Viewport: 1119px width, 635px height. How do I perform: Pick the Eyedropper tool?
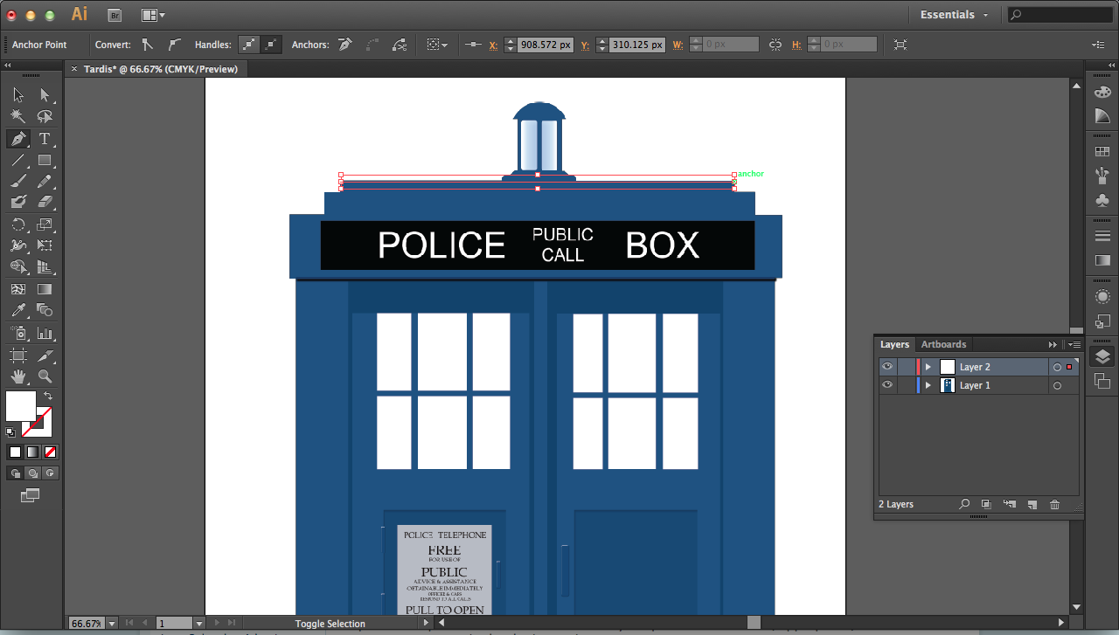[18, 310]
